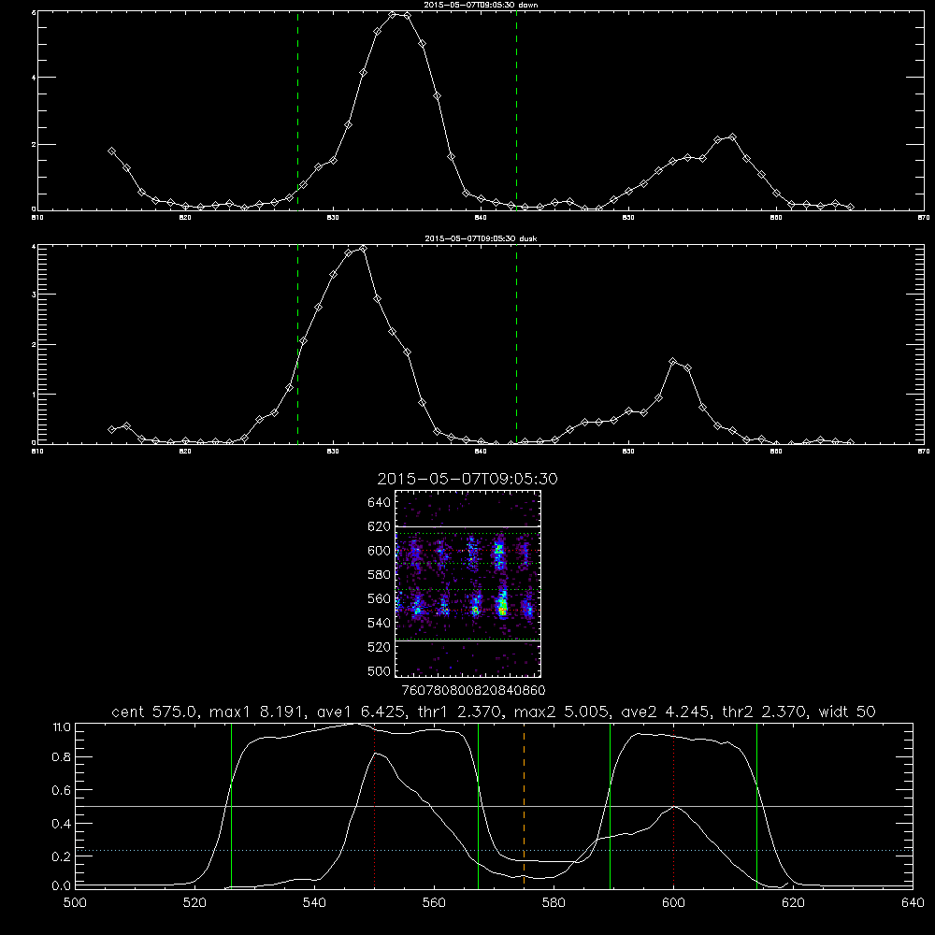Click bottom plot y-axis label 0.6
This screenshot has height=935, width=935.
62,790
